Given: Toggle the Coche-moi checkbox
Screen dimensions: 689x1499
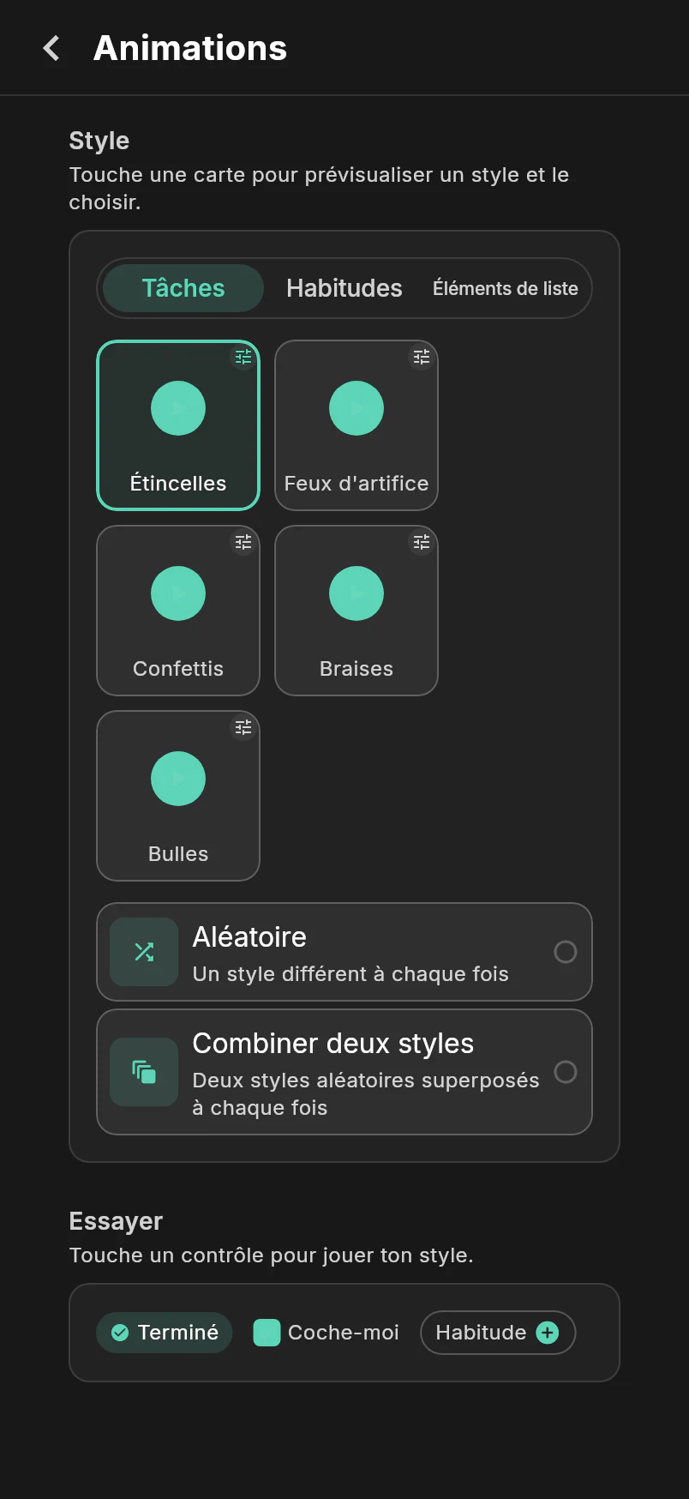Looking at the screenshot, I should coord(267,1333).
